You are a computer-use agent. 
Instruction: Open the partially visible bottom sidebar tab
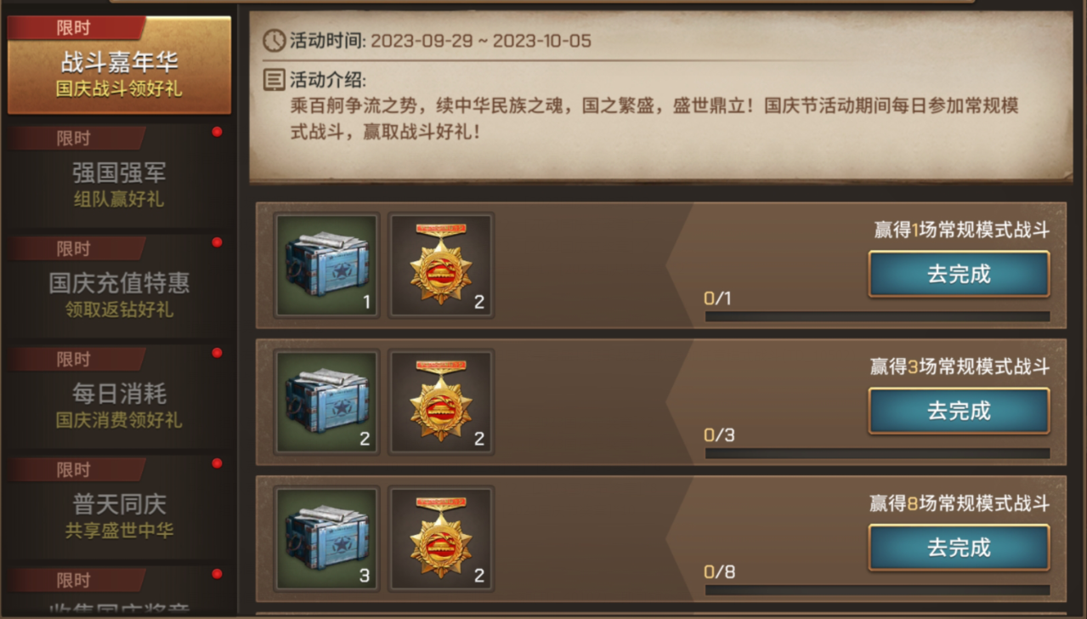point(119,592)
